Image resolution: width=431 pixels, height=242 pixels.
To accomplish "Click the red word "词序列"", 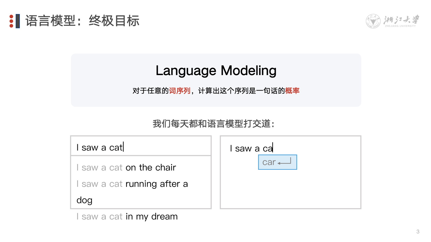I will pos(180,91).
